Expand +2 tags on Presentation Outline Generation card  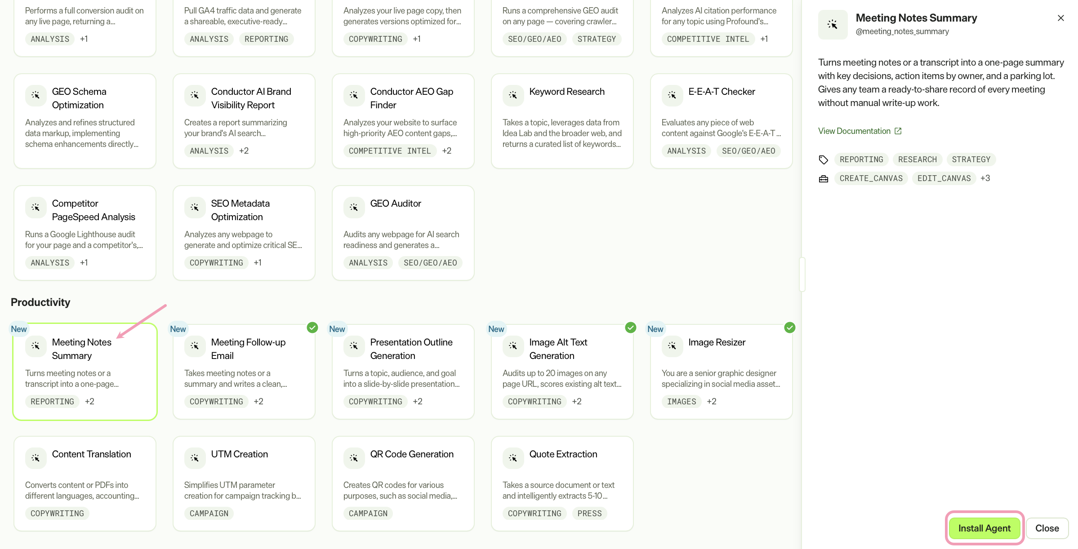pos(418,402)
